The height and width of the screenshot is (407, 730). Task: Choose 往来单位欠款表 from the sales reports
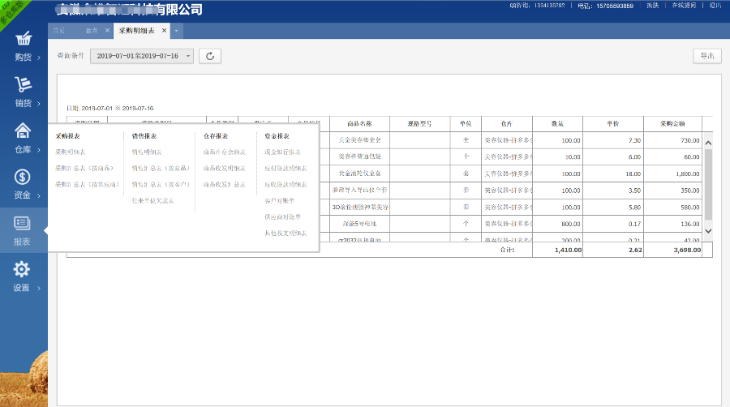152,200
